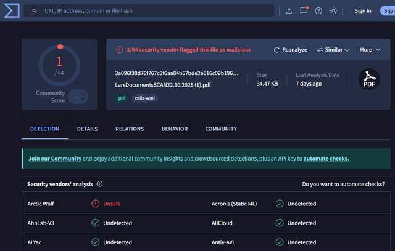
Task: Click the AliCloud vendor name
Action: [x=222, y=223]
